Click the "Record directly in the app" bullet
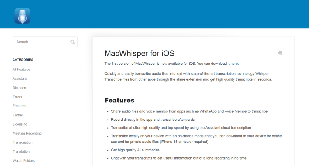 point(153,120)
